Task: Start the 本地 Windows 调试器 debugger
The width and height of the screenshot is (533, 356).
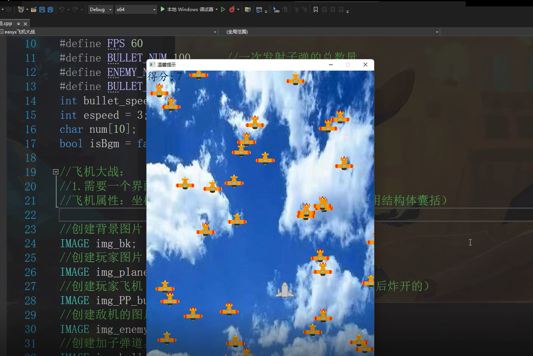Action: point(189,9)
